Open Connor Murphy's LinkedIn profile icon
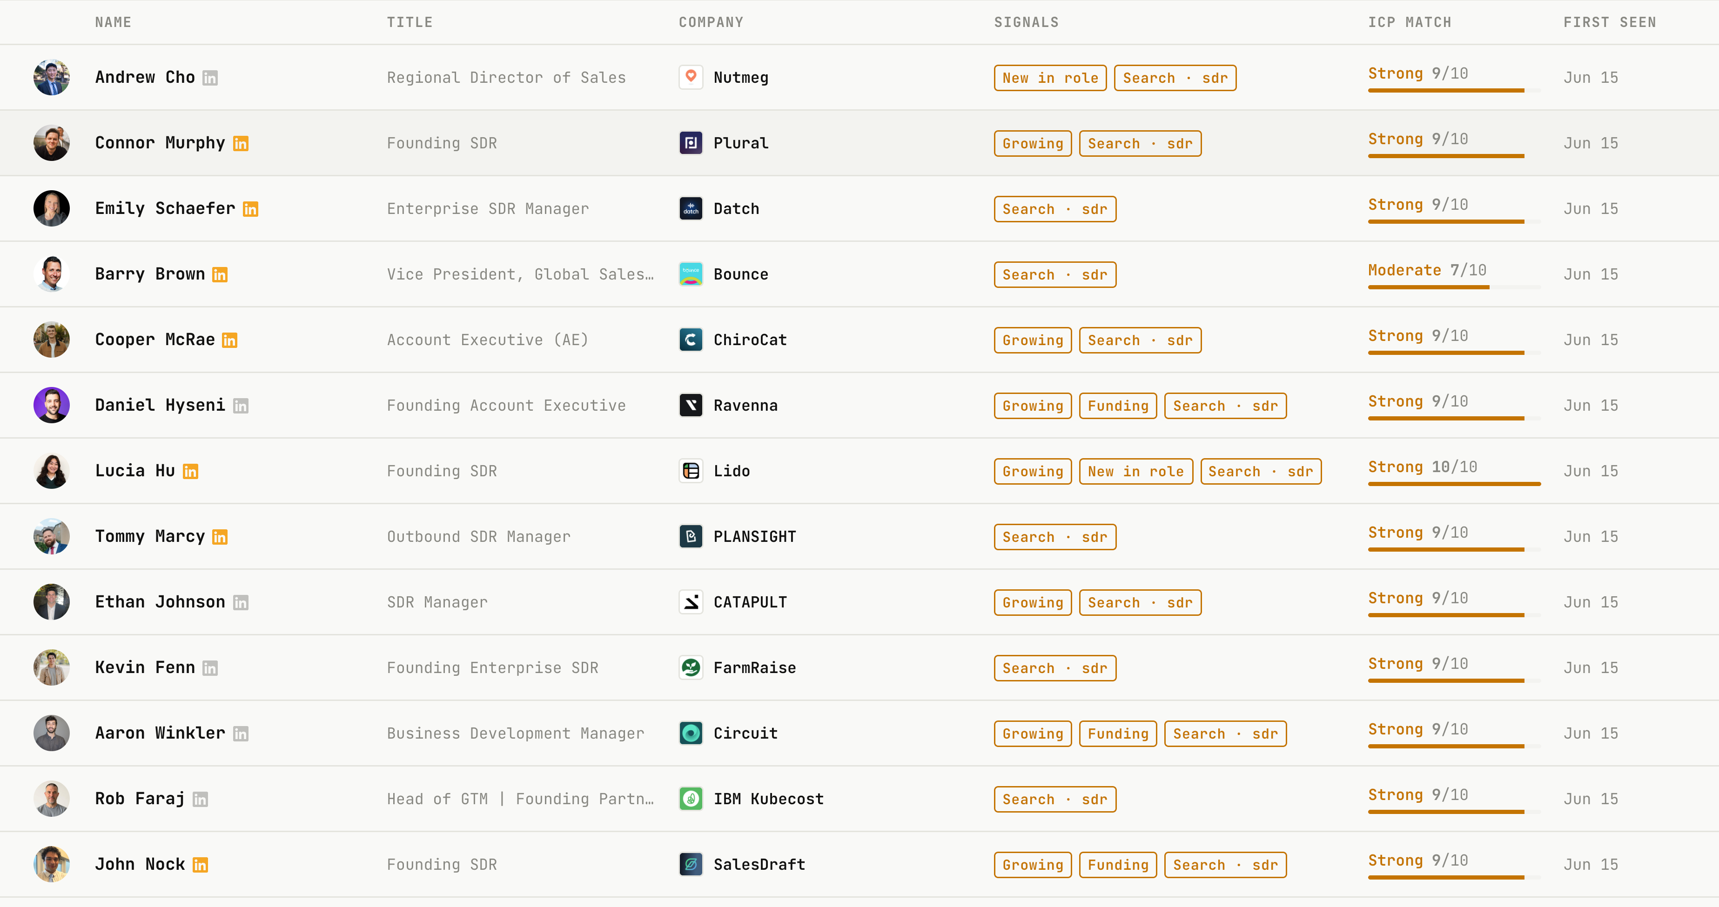This screenshot has height=907, width=1719. point(240,143)
